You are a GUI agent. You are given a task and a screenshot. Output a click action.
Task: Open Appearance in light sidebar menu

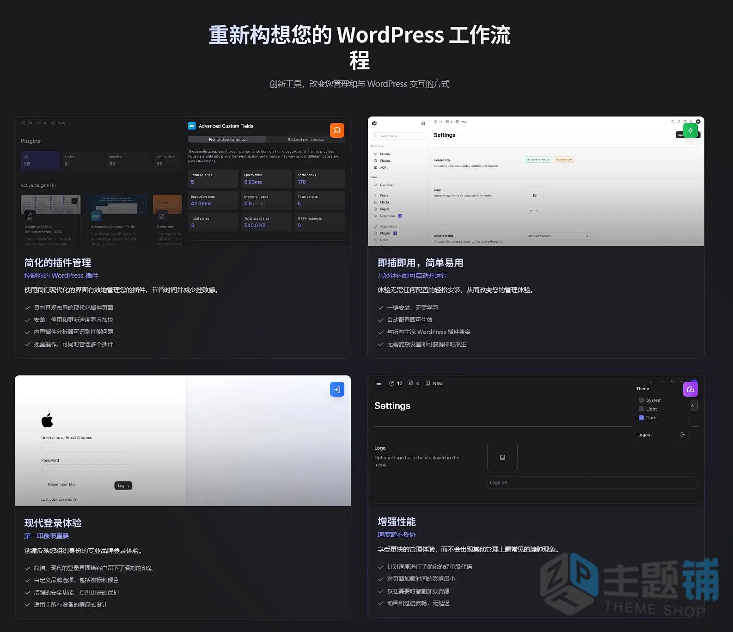pyautogui.click(x=388, y=227)
